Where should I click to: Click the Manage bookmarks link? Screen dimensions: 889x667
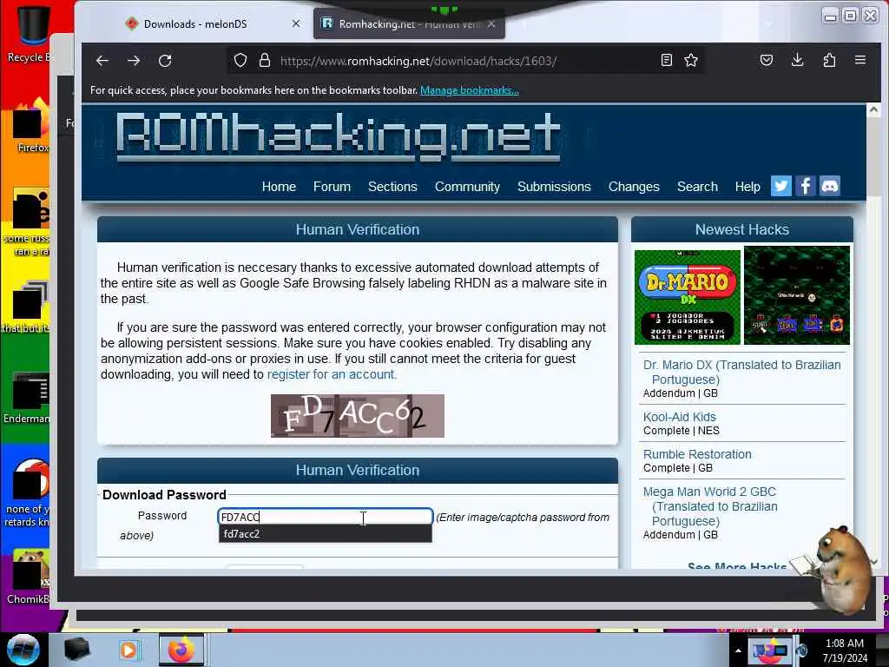tap(469, 90)
